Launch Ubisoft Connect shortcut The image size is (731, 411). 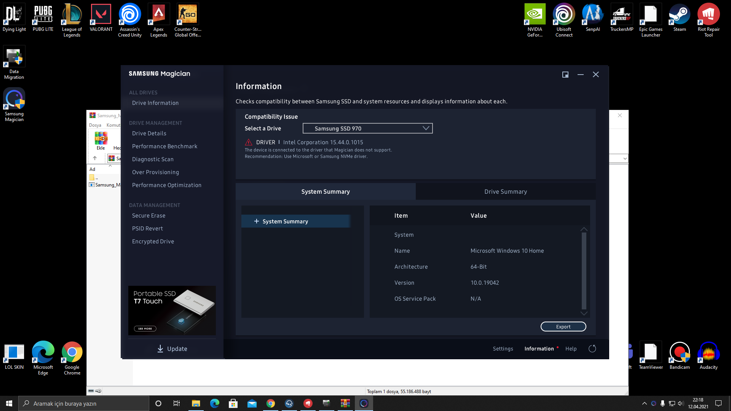point(564,21)
